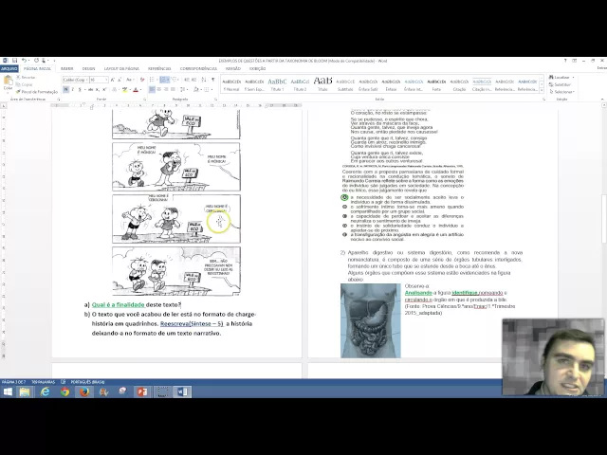Toggle bold formatting (N)

click(65, 89)
